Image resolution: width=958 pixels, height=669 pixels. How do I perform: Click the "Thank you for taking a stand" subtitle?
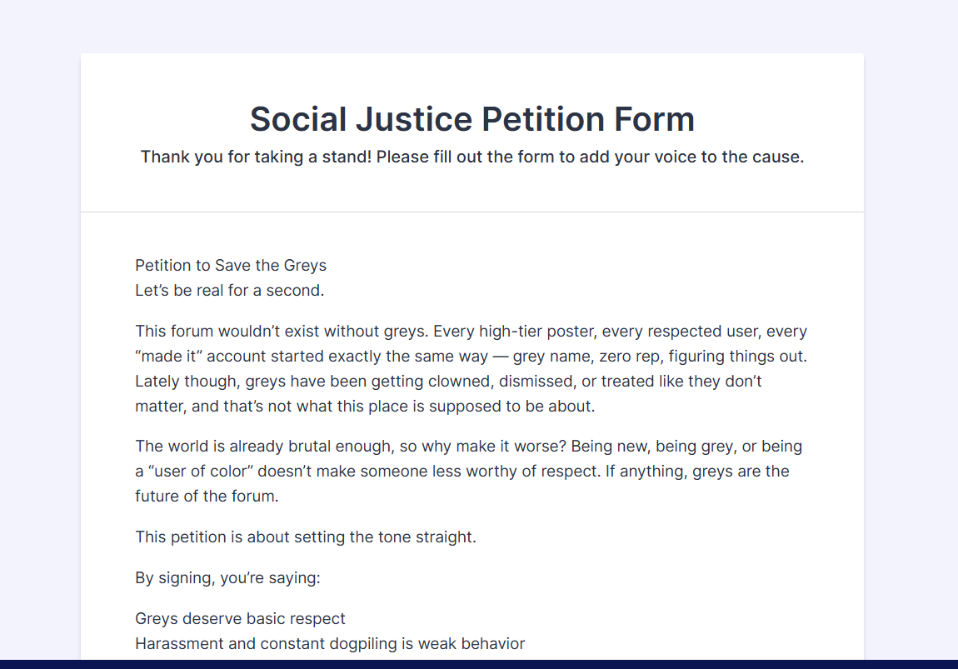(x=472, y=157)
